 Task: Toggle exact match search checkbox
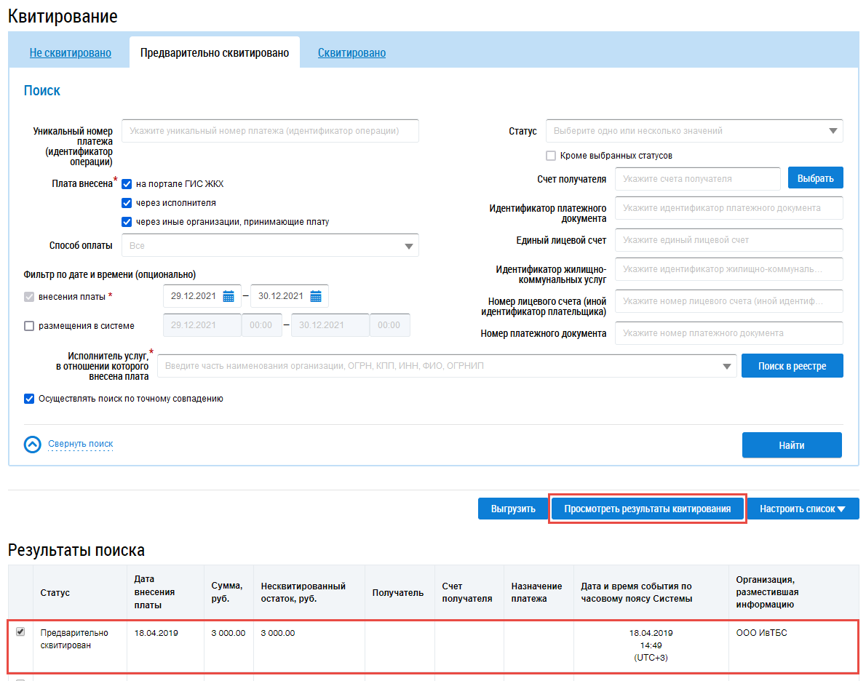click(x=29, y=399)
